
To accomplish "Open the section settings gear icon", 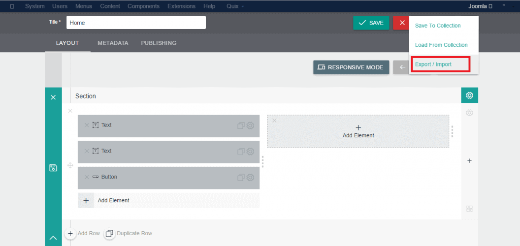I will tap(469, 95).
